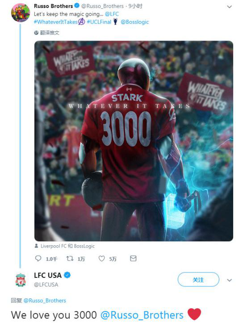Open the @Bosslogic mention link

tap(135, 22)
